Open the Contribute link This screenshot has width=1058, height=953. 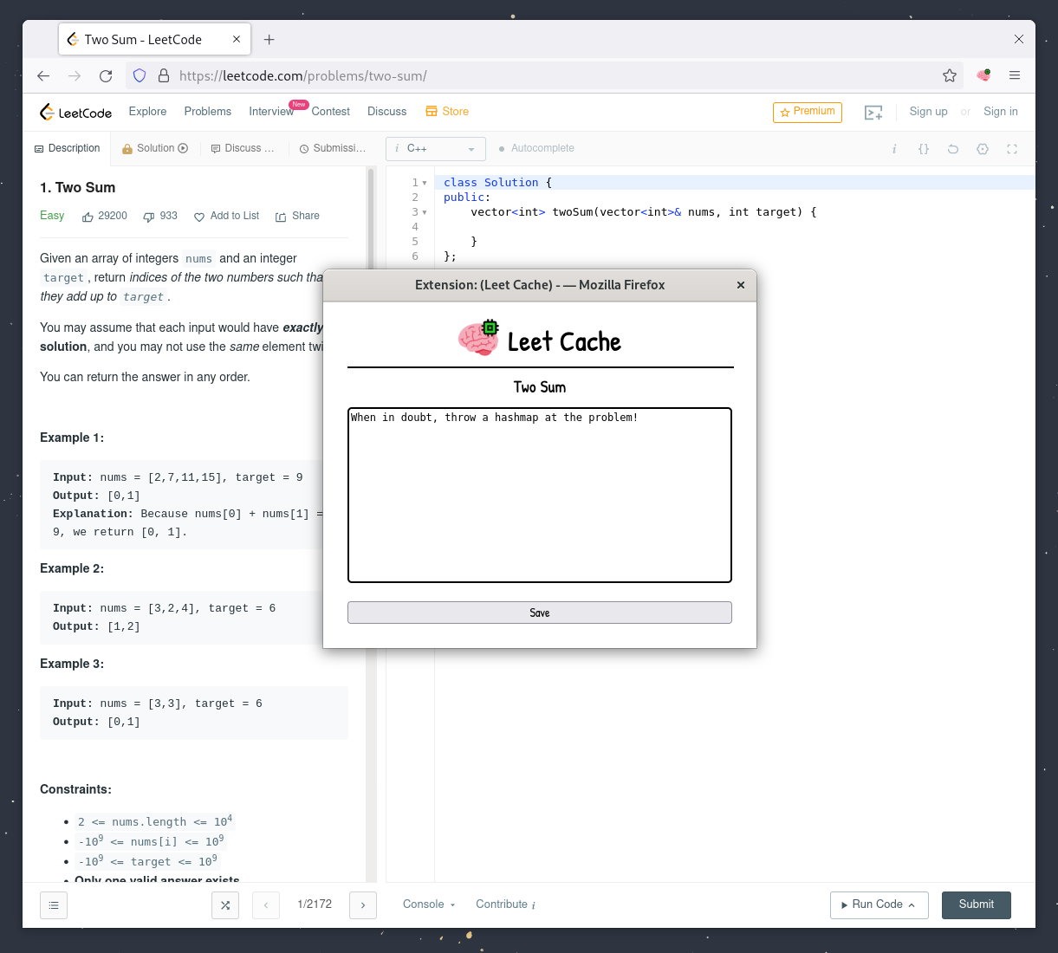(505, 904)
